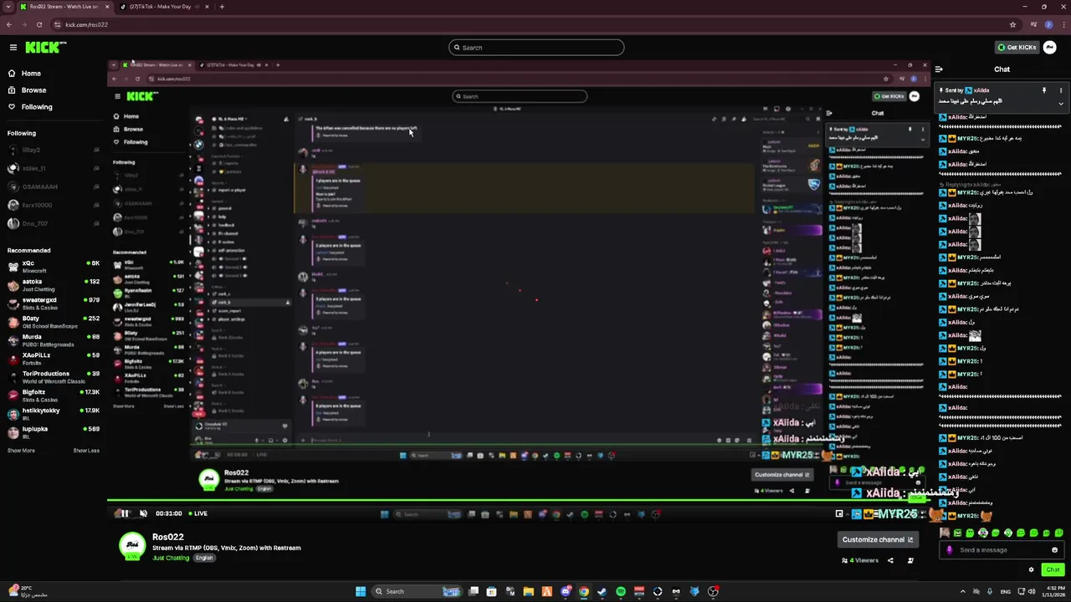
Task: Open the profile avatar menu at the top right
Action: tap(1050, 48)
